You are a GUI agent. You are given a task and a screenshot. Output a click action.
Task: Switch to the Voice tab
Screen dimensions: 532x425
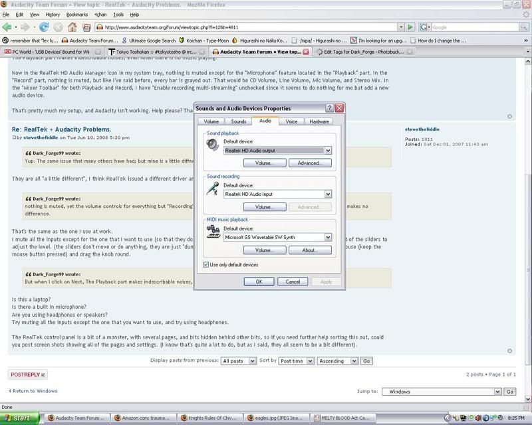[291, 122]
